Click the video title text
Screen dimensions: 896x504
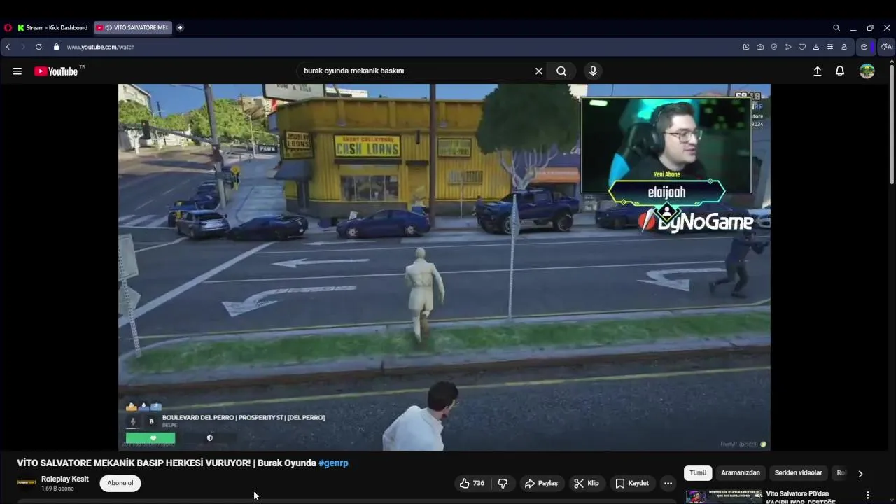(x=167, y=463)
